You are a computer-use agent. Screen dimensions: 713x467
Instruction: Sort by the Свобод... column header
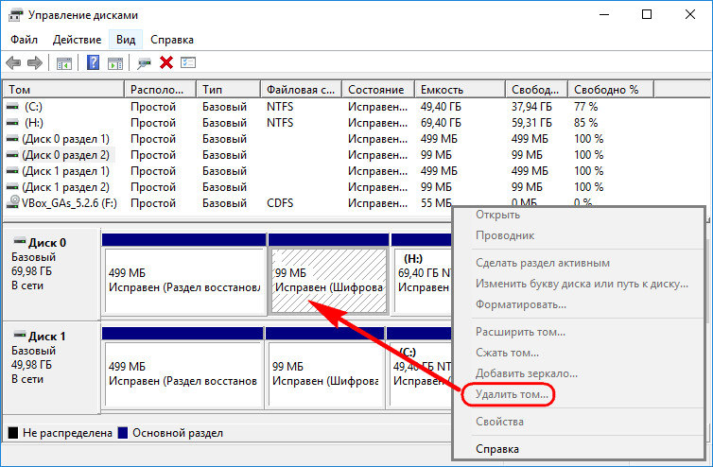(536, 90)
